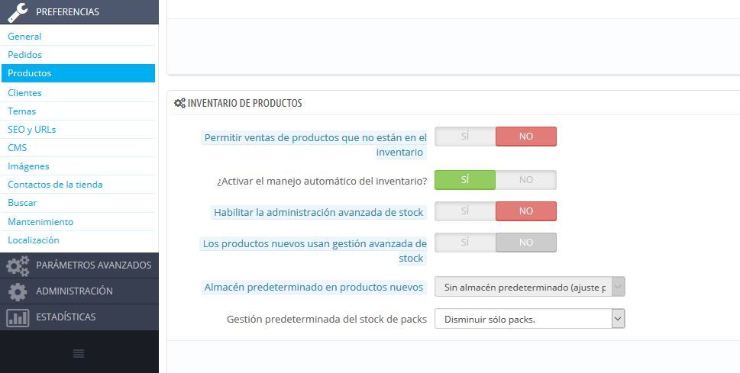This screenshot has height=373, width=740.
Task: Open the default warehouse dropdown
Action: click(529, 287)
